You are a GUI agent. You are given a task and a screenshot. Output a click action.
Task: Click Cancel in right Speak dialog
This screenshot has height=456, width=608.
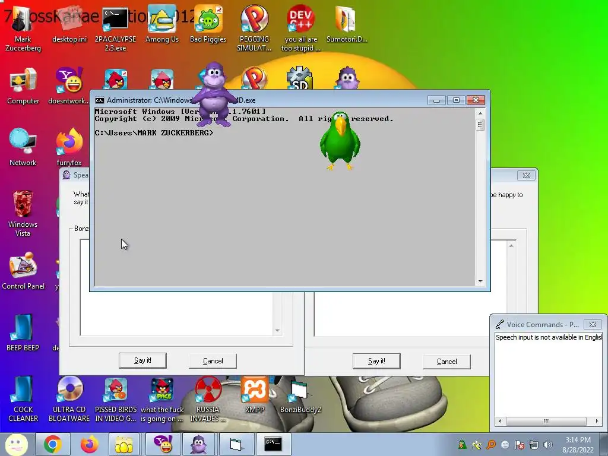[446, 362]
